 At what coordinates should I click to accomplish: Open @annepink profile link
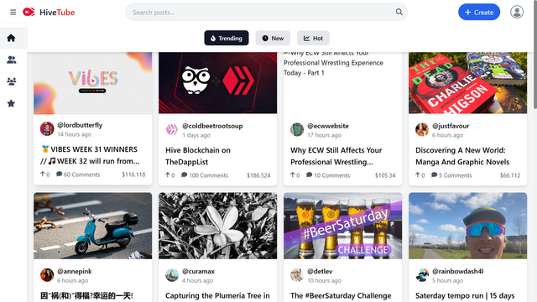click(75, 271)
